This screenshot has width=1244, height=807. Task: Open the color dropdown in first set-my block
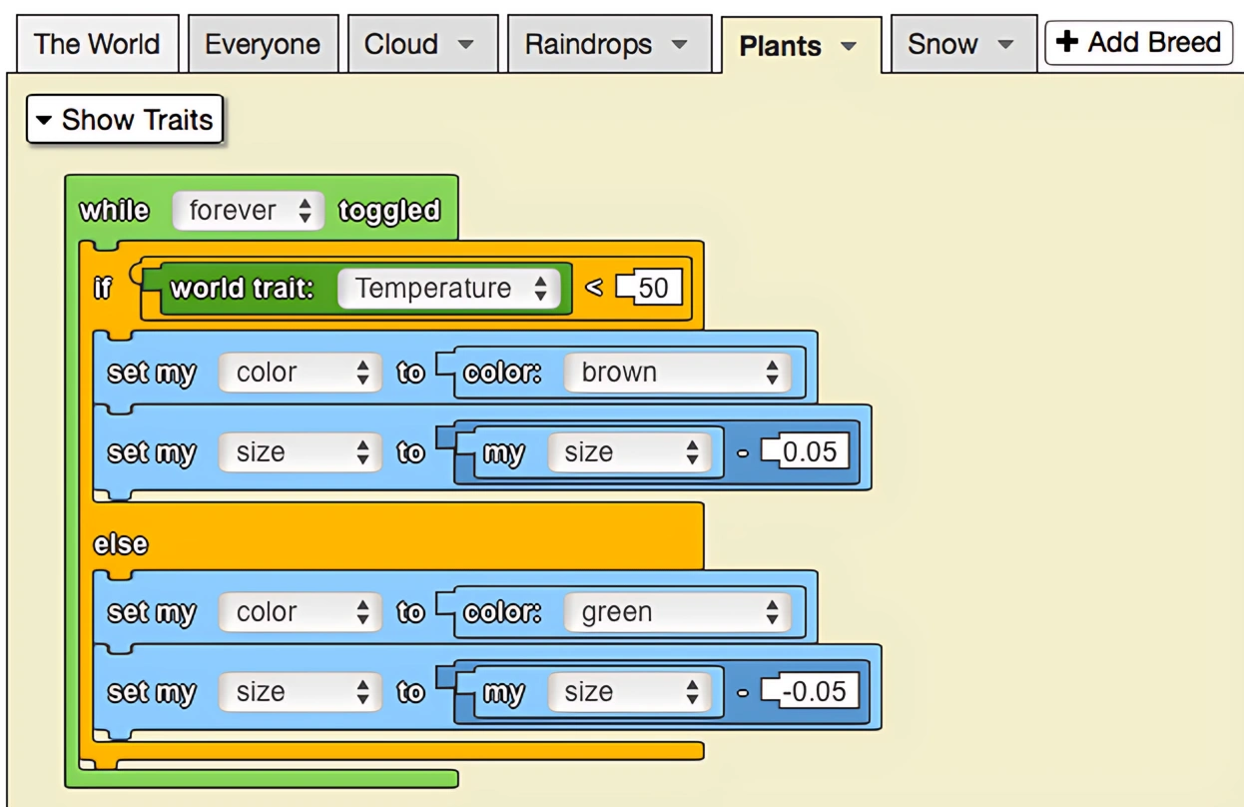300,372
